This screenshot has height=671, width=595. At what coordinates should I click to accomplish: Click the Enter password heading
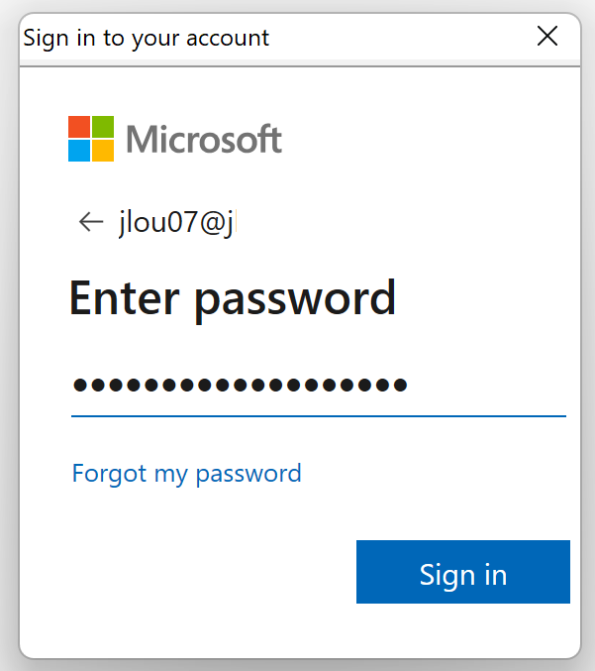pyautogui.click(x=233, y=298)
